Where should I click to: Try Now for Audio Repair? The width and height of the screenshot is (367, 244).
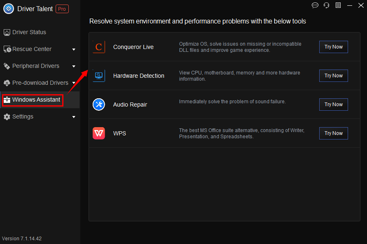coord(334,105)
